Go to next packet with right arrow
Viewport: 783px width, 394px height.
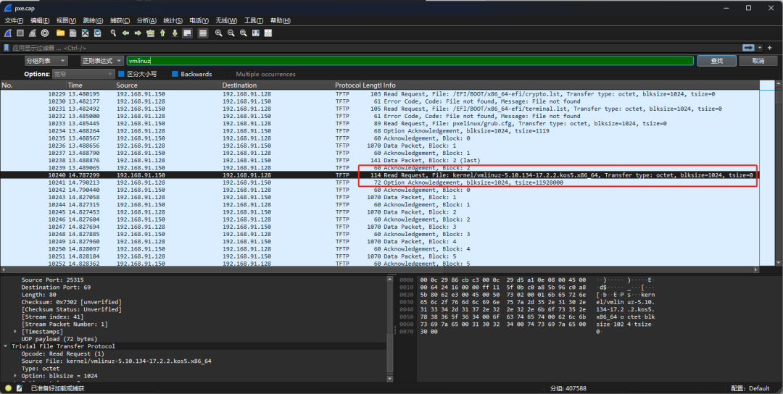click(138, 33)
